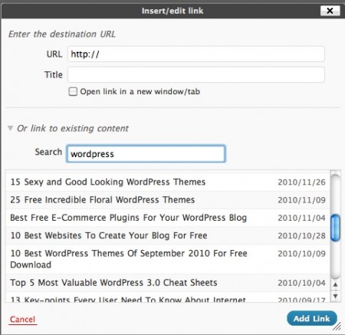Enable Open link in new window/tab checkbox

pyautogui.click(x=73, y=91)
